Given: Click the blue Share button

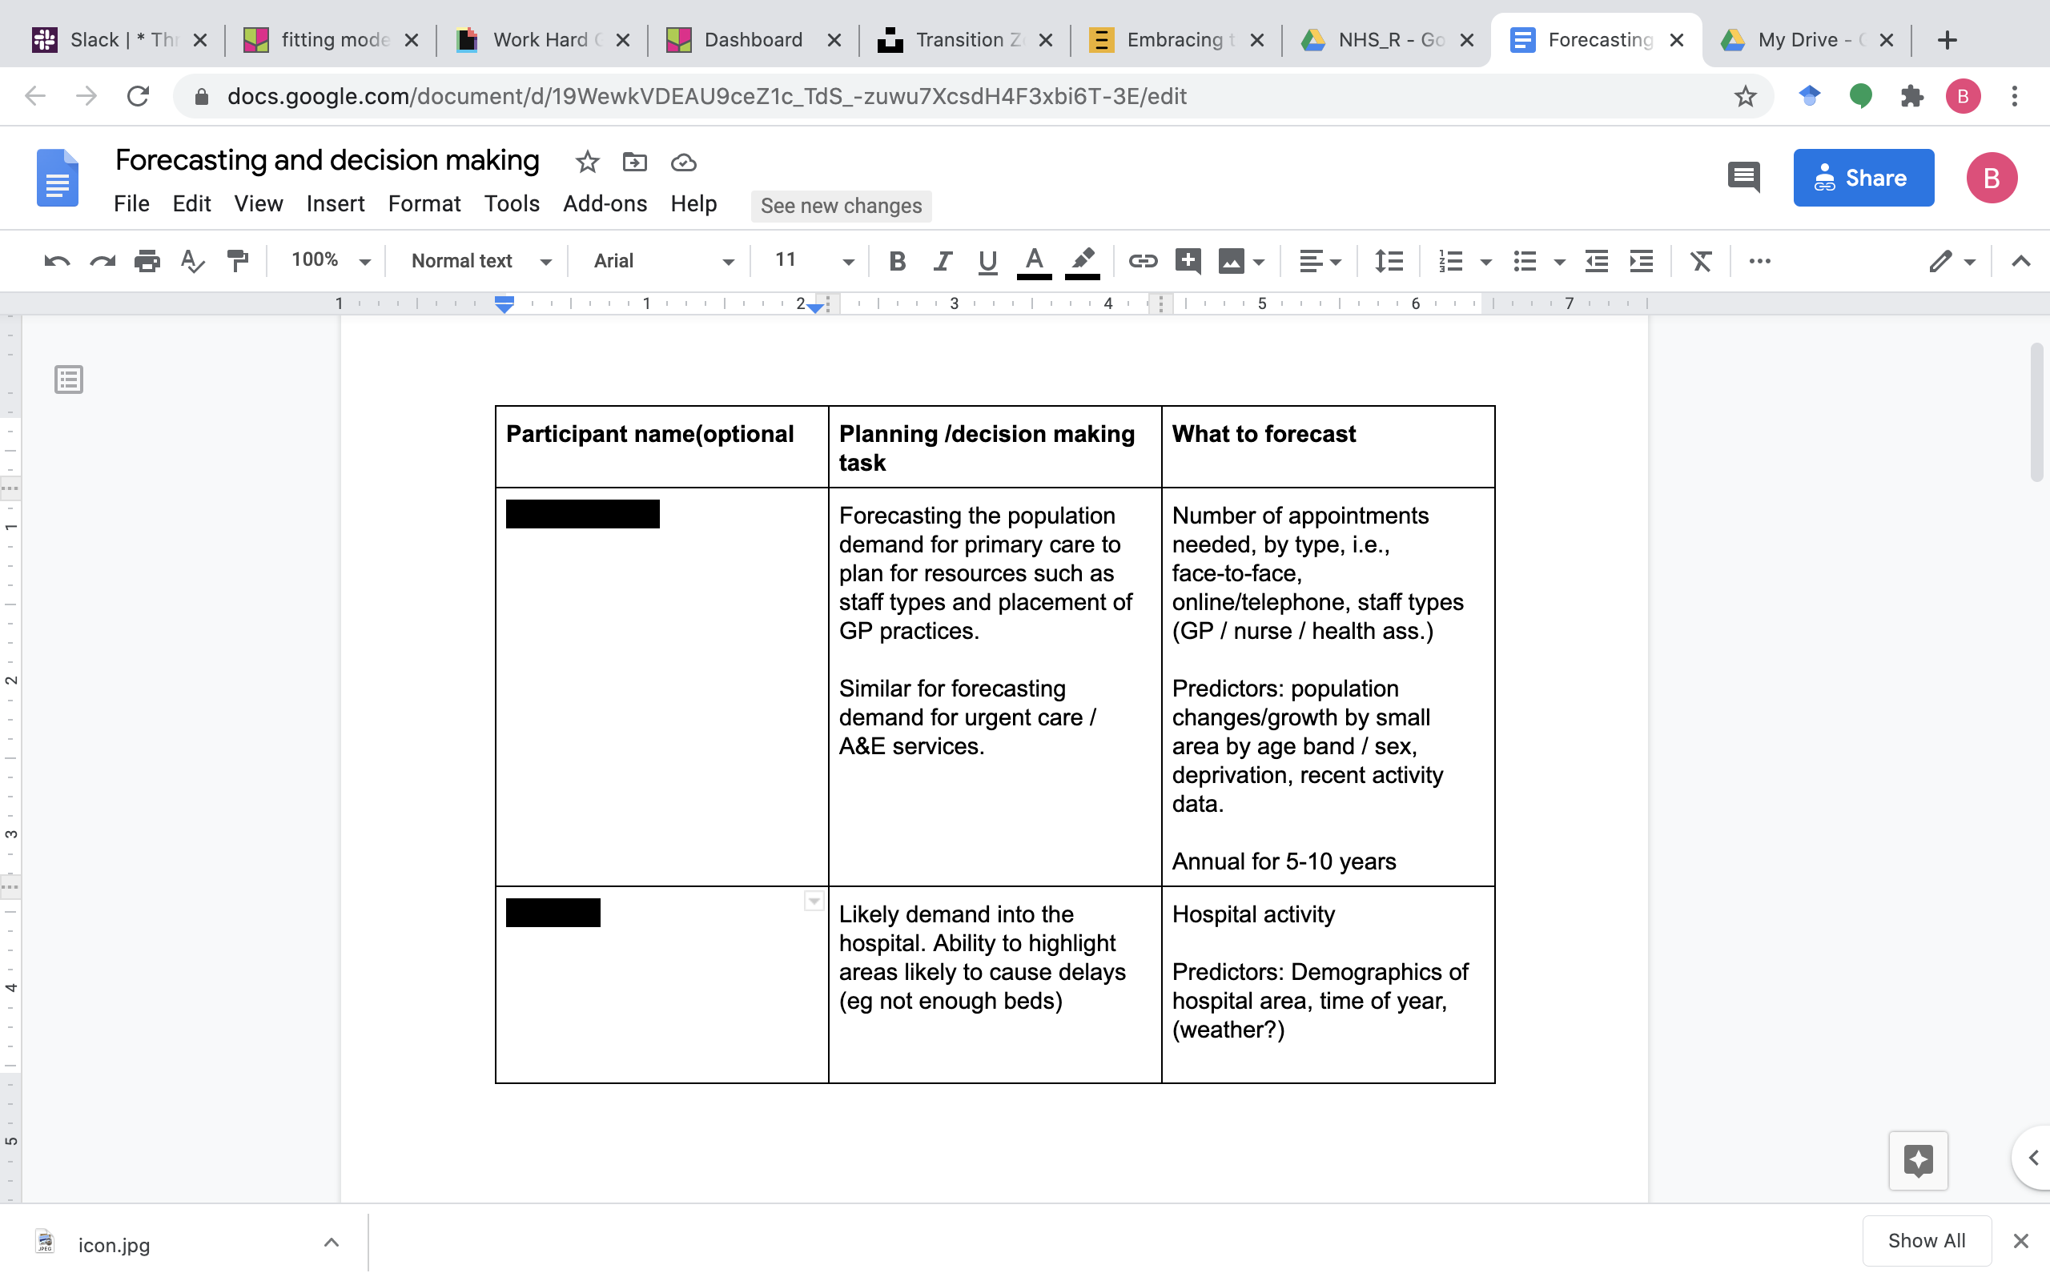Looking at the screenshot, I should click(1863, 178).
